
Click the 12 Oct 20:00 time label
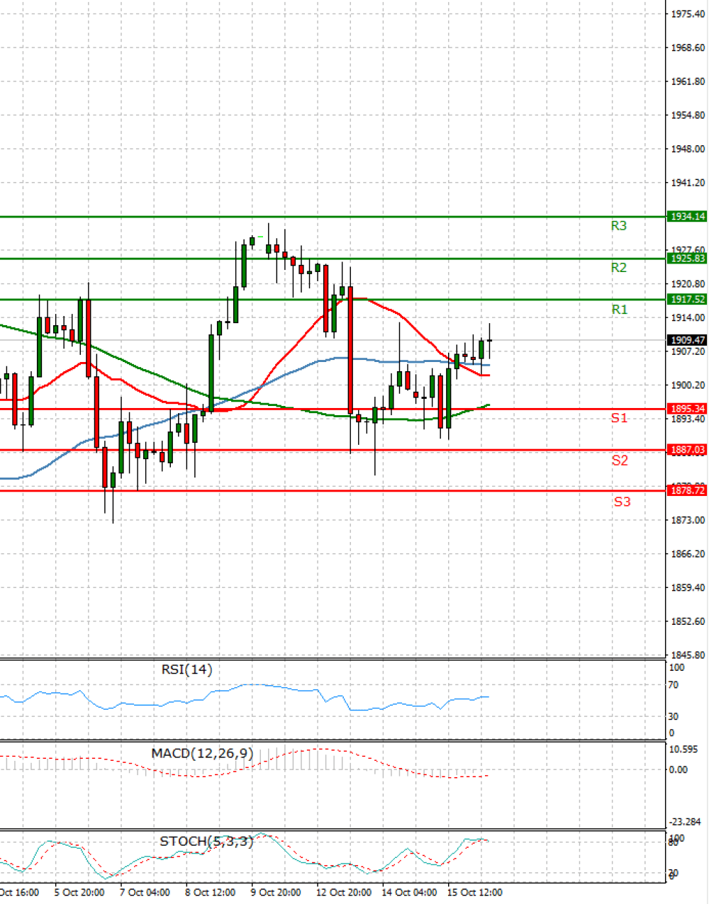(344, 893)
